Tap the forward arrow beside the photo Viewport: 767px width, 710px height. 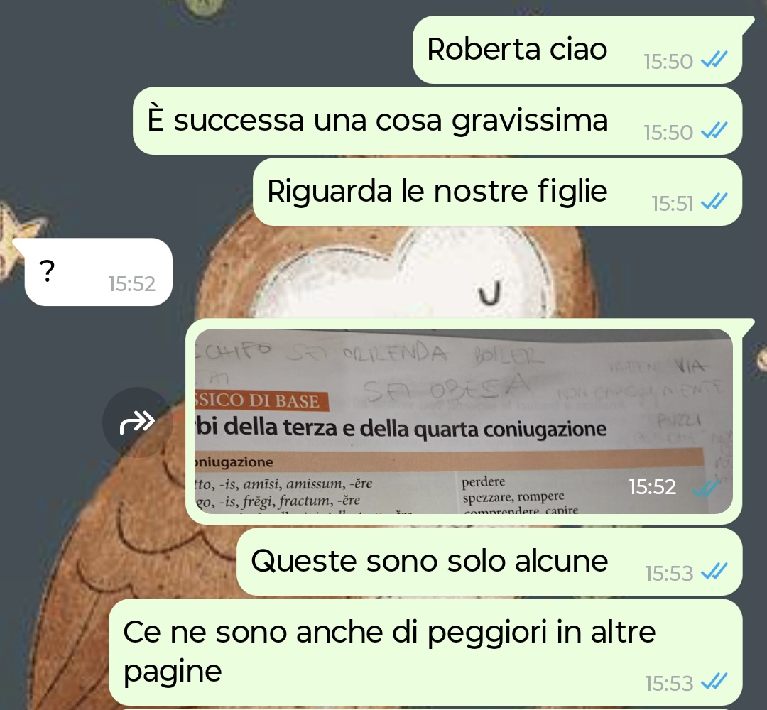point(138,422)
